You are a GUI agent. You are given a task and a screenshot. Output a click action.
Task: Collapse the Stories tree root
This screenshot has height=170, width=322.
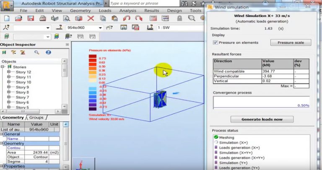pyautogui.click(x=3, y=67)
